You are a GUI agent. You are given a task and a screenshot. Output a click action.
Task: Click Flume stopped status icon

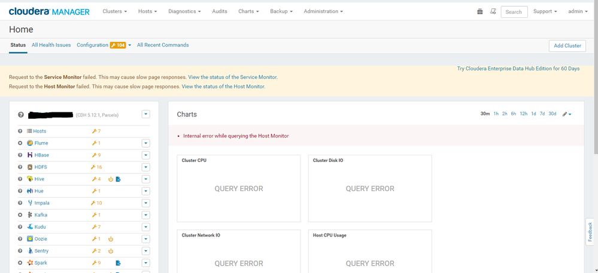click(20, 143)
